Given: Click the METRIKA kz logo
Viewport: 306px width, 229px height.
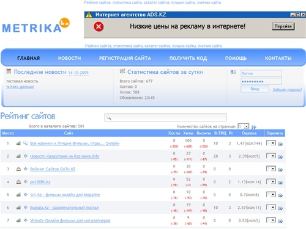Looking at the screenshot, I should (36, 26).
